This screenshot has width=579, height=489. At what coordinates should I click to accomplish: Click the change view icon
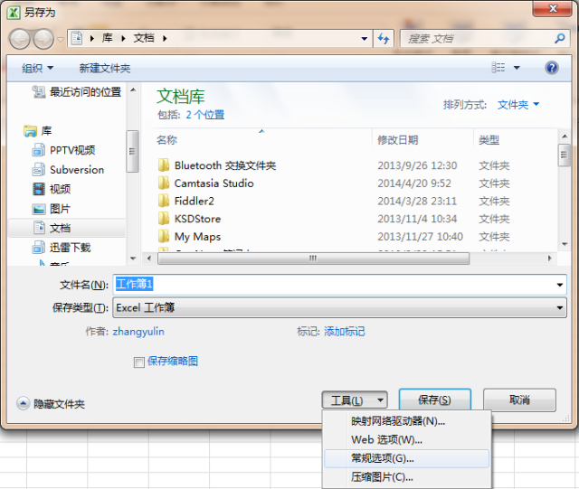498,68
